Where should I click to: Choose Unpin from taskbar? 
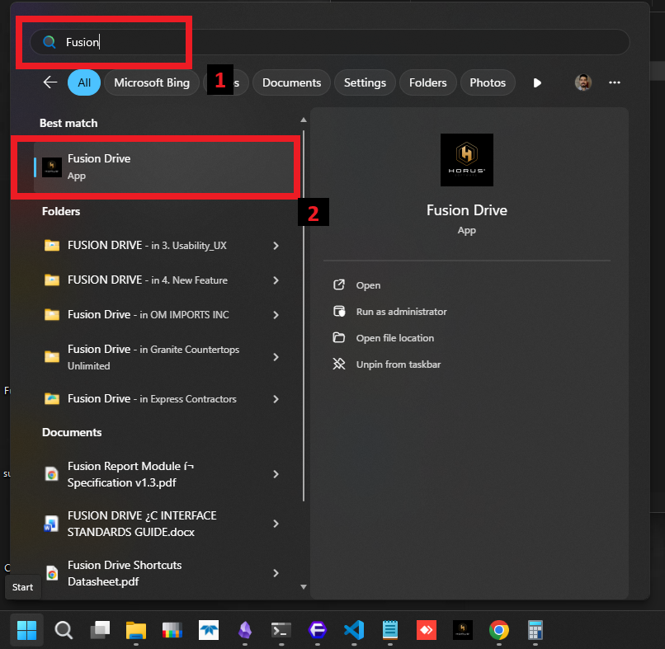point(399,364)
